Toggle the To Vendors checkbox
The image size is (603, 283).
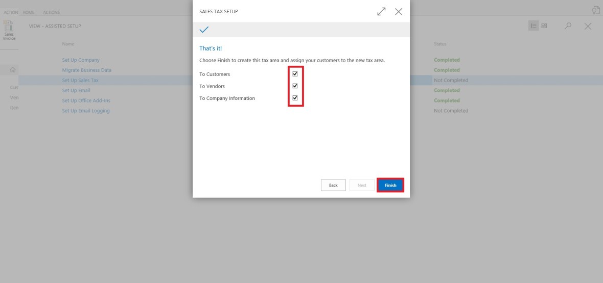point(295,86)
